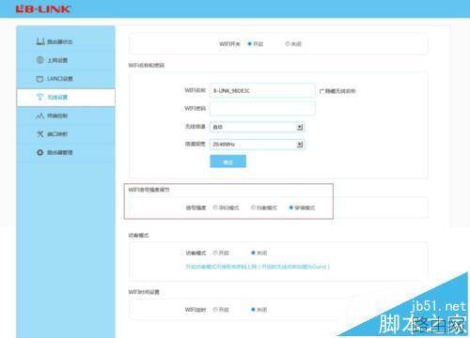470x338 pixels.
Task: Click the WiFi name input field
Action: pos(262,90)
